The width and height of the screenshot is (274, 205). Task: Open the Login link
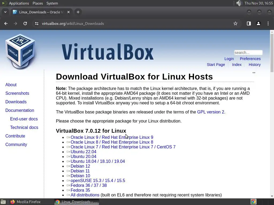tap(229, 59)
